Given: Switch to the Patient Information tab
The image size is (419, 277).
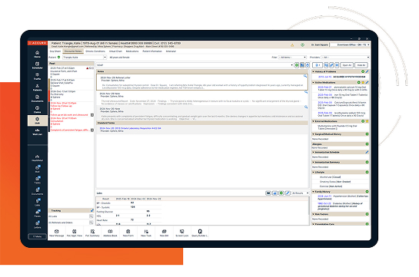Looking at the screenshot, I should tap(152, 51).
